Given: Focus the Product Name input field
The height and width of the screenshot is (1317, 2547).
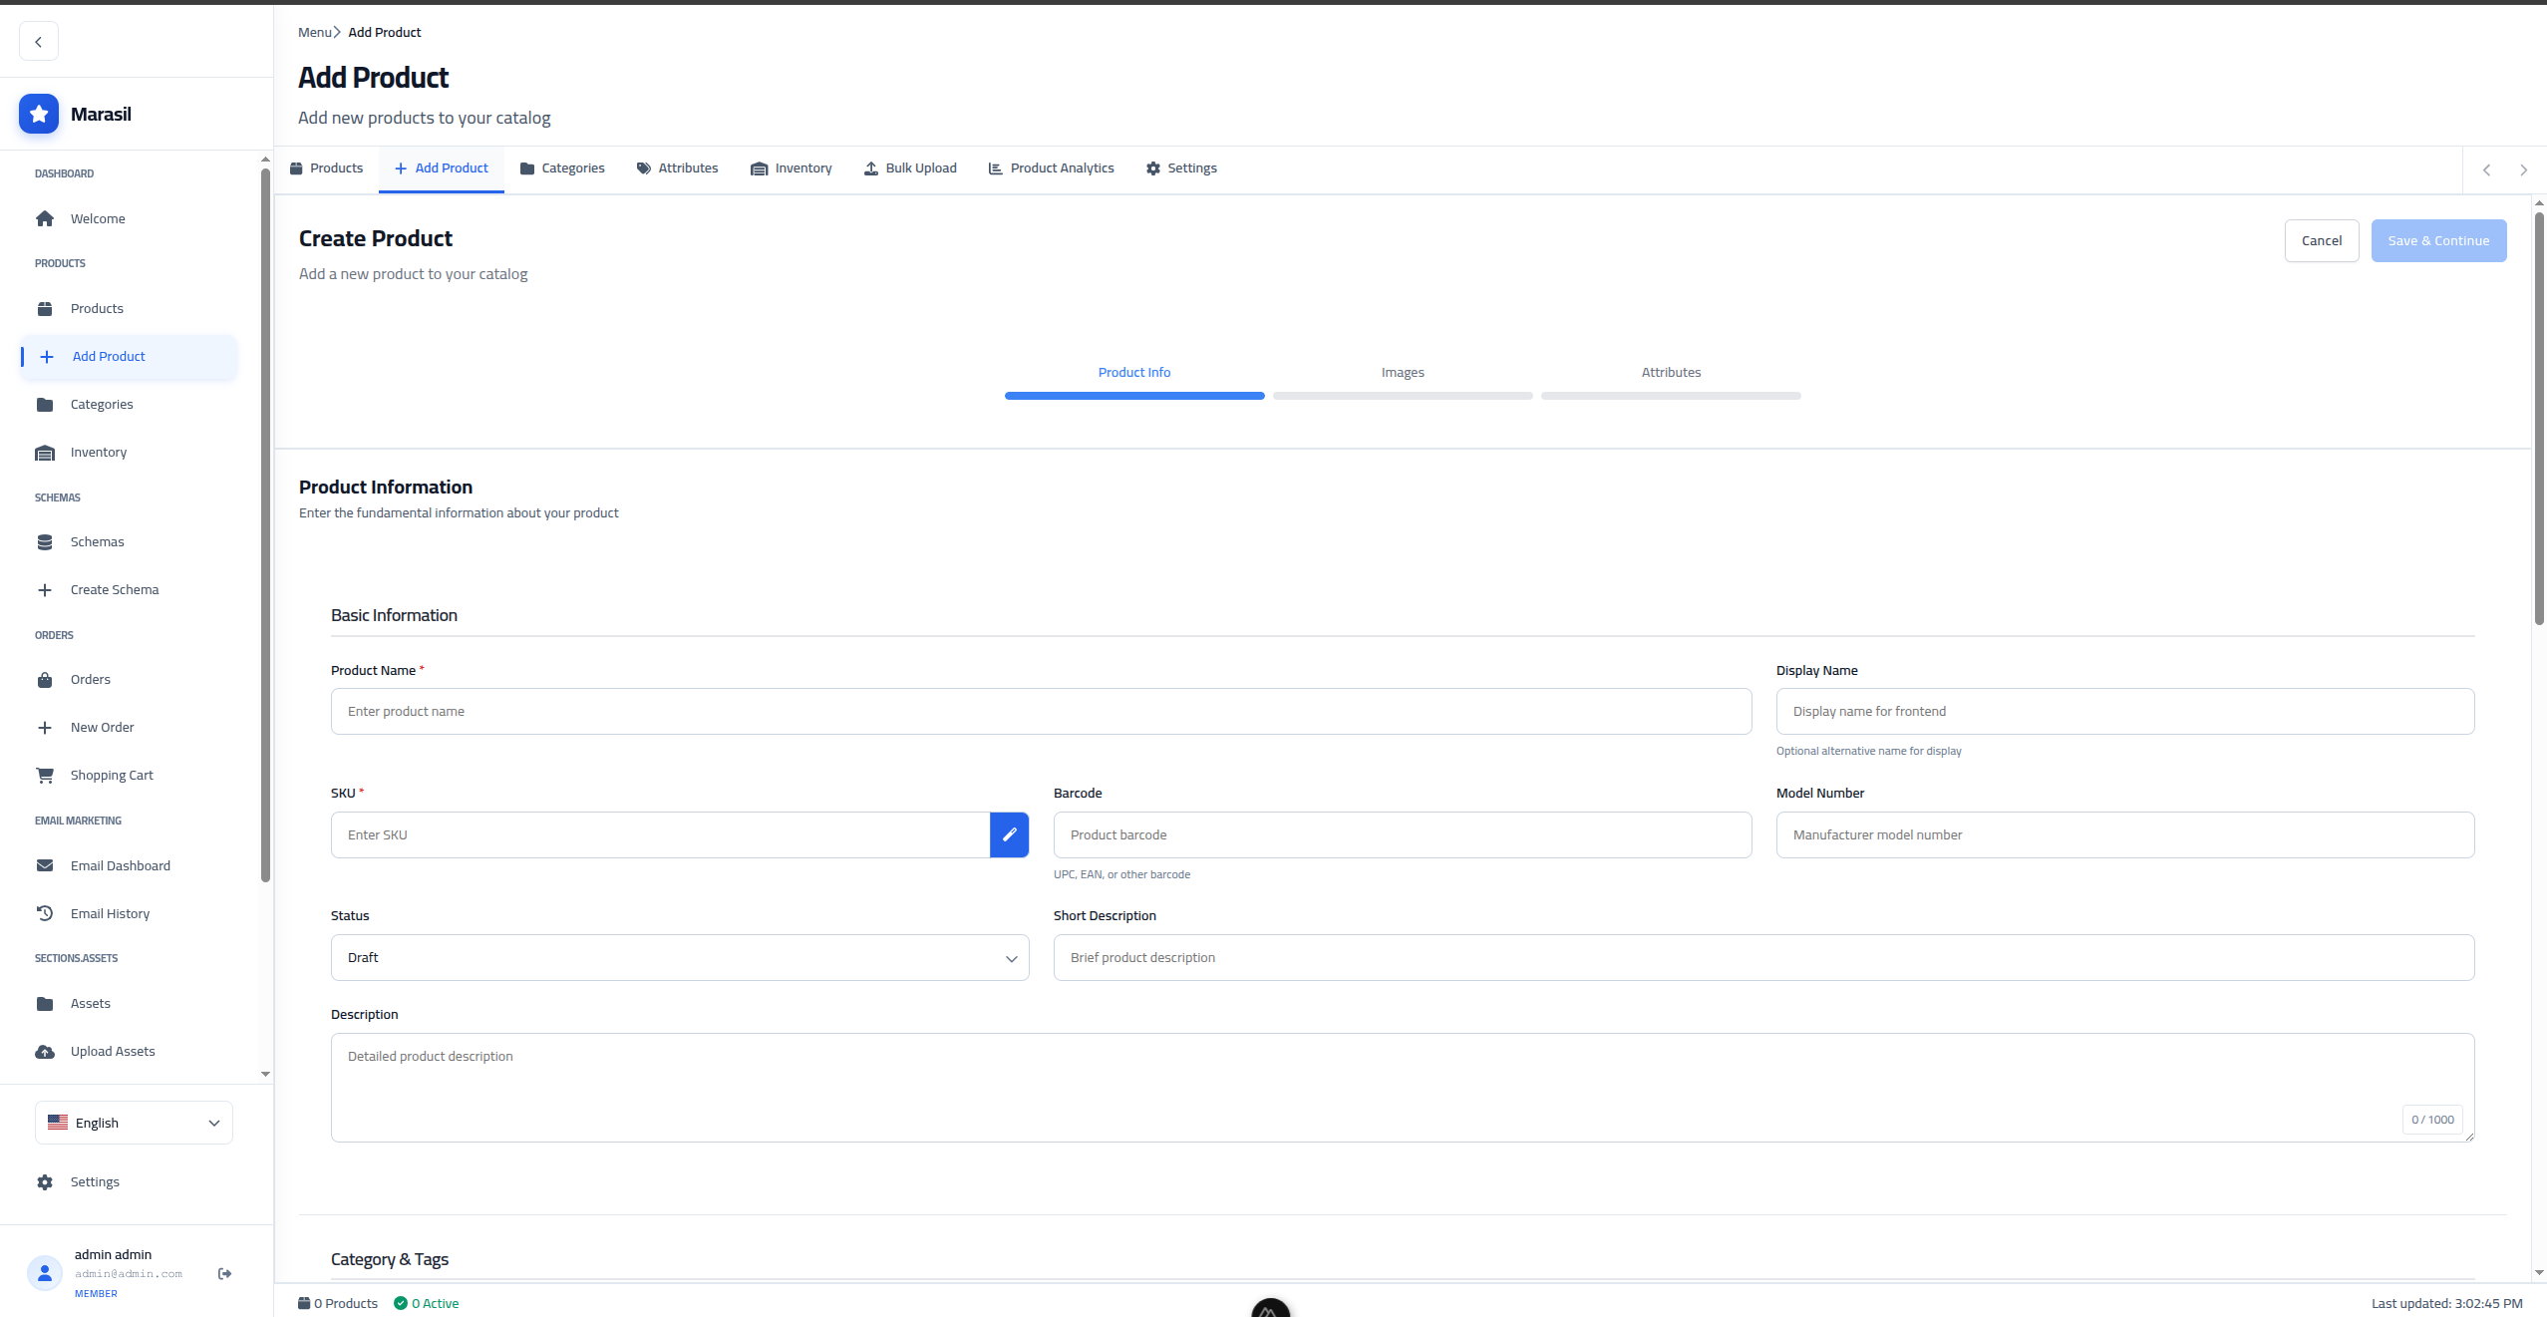Looking at the screenshot, I should (x=1041, y=711).
